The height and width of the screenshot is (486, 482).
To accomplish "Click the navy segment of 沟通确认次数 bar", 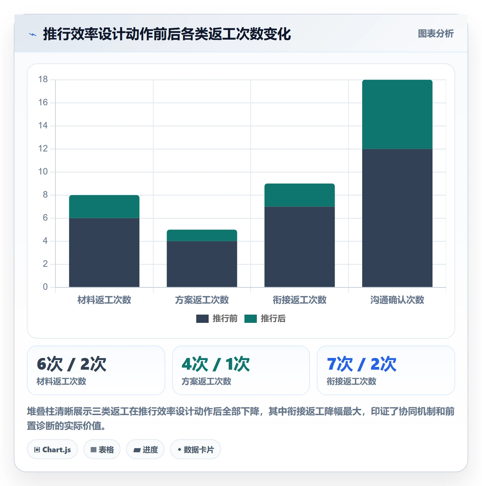I will coord(397,218).
